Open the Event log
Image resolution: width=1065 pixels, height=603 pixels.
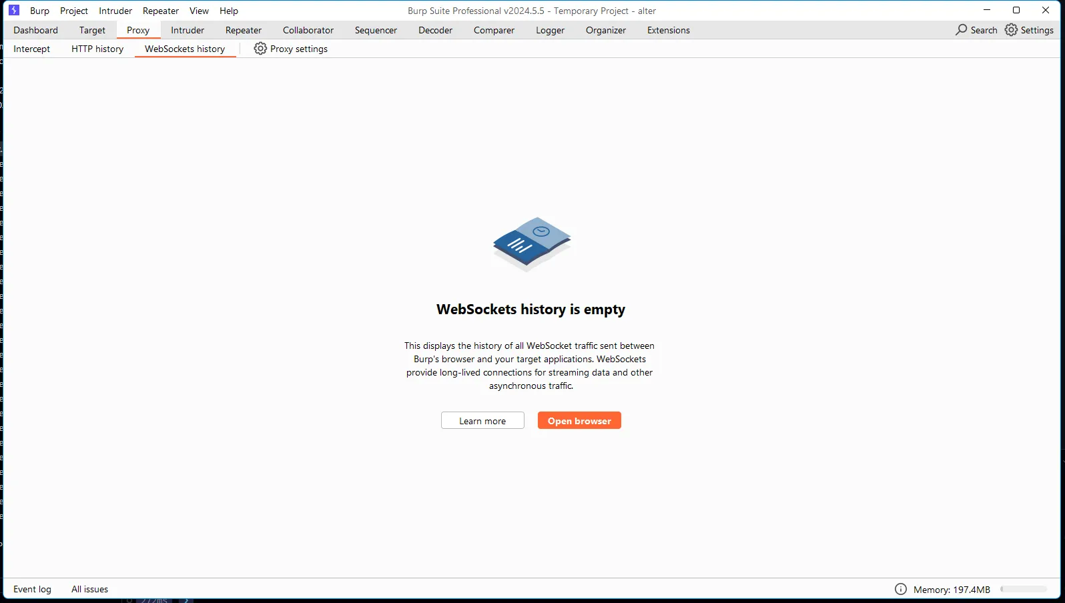pyautogui.click(x=32, y=589)
